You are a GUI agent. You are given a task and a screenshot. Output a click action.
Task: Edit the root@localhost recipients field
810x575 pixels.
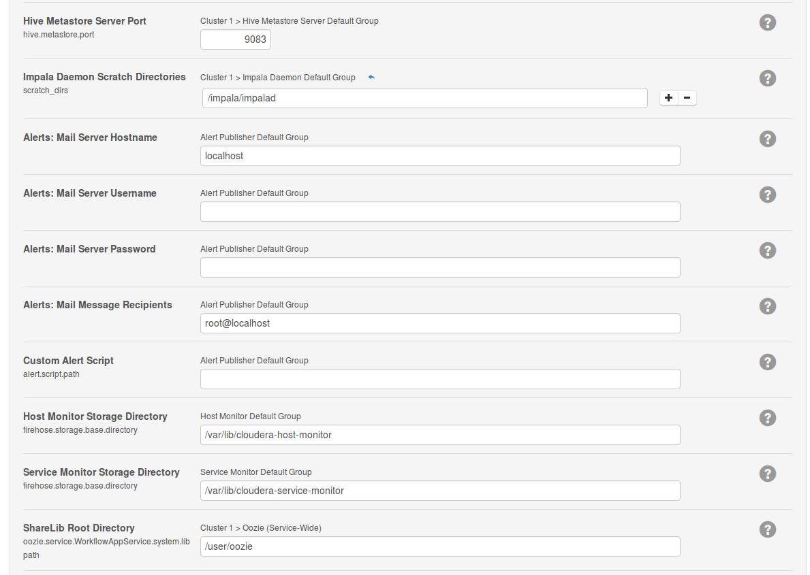pos(440,323)
